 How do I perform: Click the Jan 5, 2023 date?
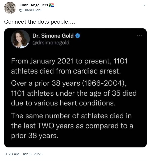pos(33,154)
